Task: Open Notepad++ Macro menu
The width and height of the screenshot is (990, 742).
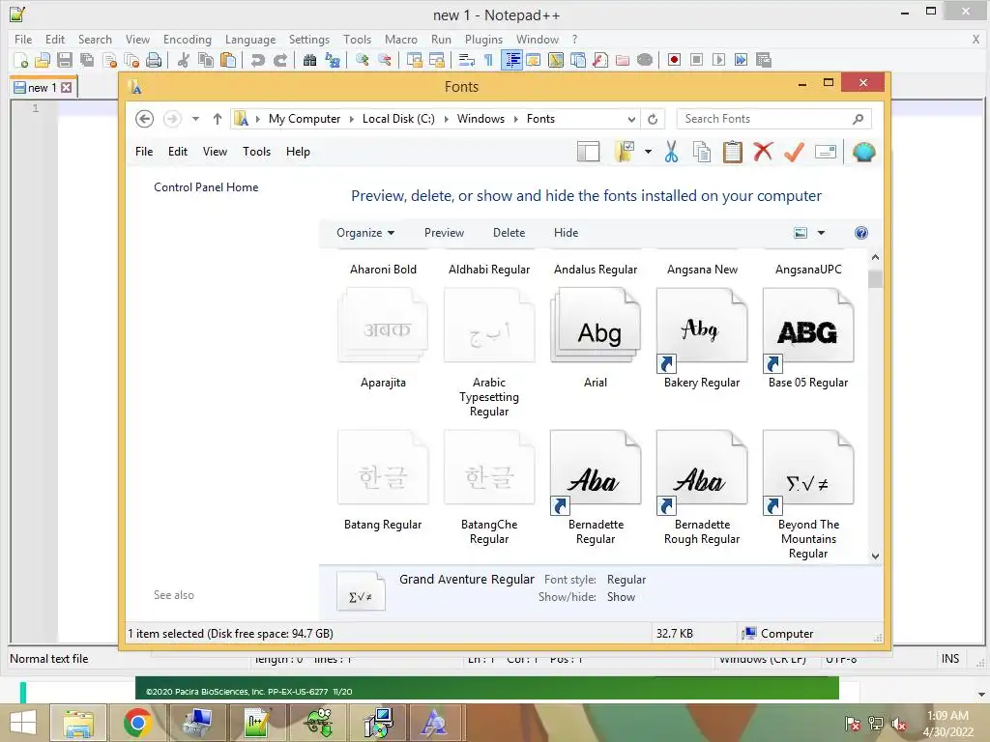Action: tap(401, 39)
